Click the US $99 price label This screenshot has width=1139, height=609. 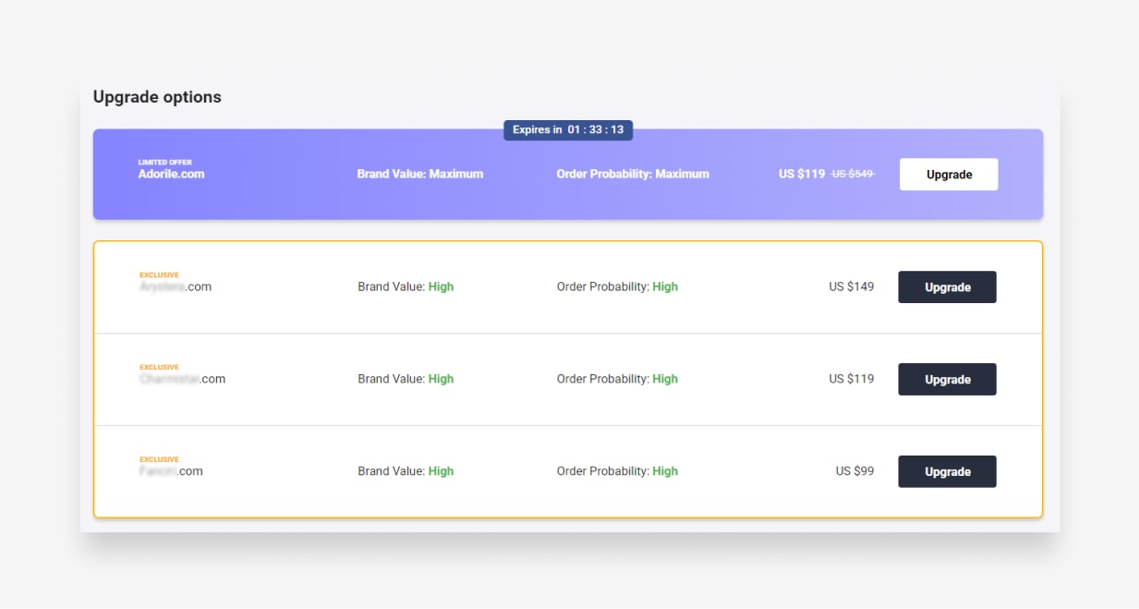(852, 470)
